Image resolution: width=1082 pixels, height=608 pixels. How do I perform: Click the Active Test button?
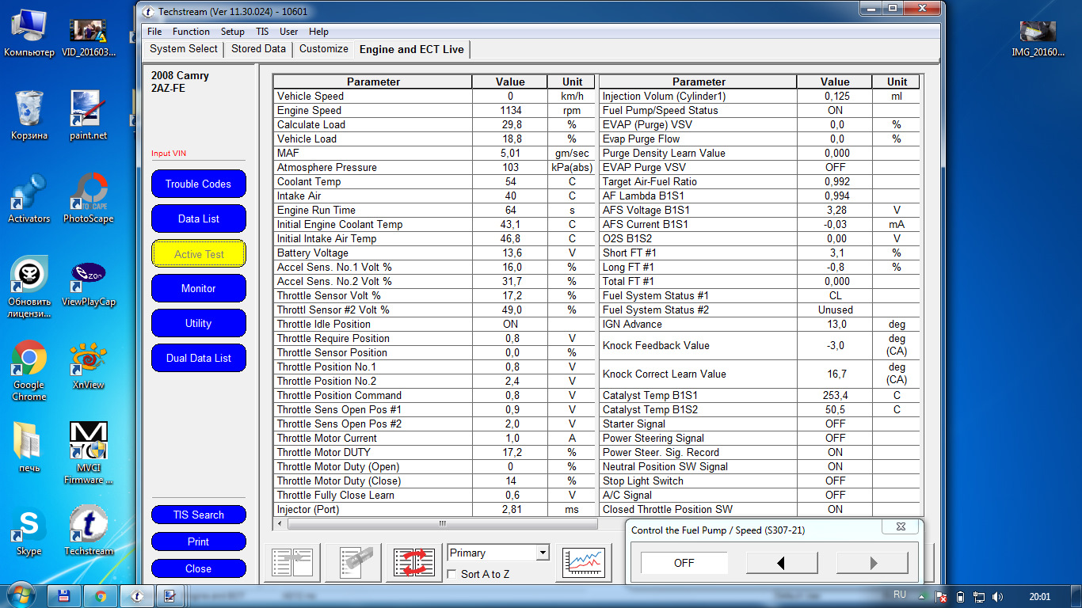coord(199,254)
